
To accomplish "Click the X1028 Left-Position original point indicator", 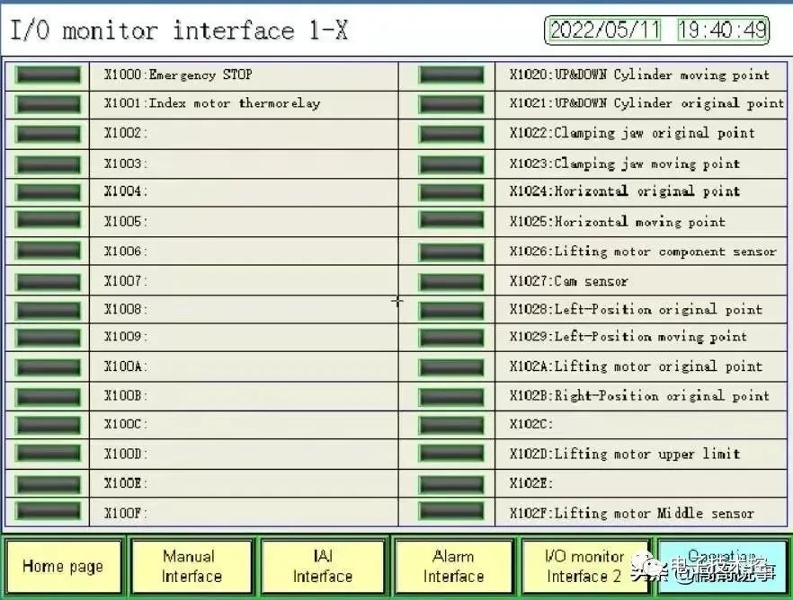I will click(450, 310).
